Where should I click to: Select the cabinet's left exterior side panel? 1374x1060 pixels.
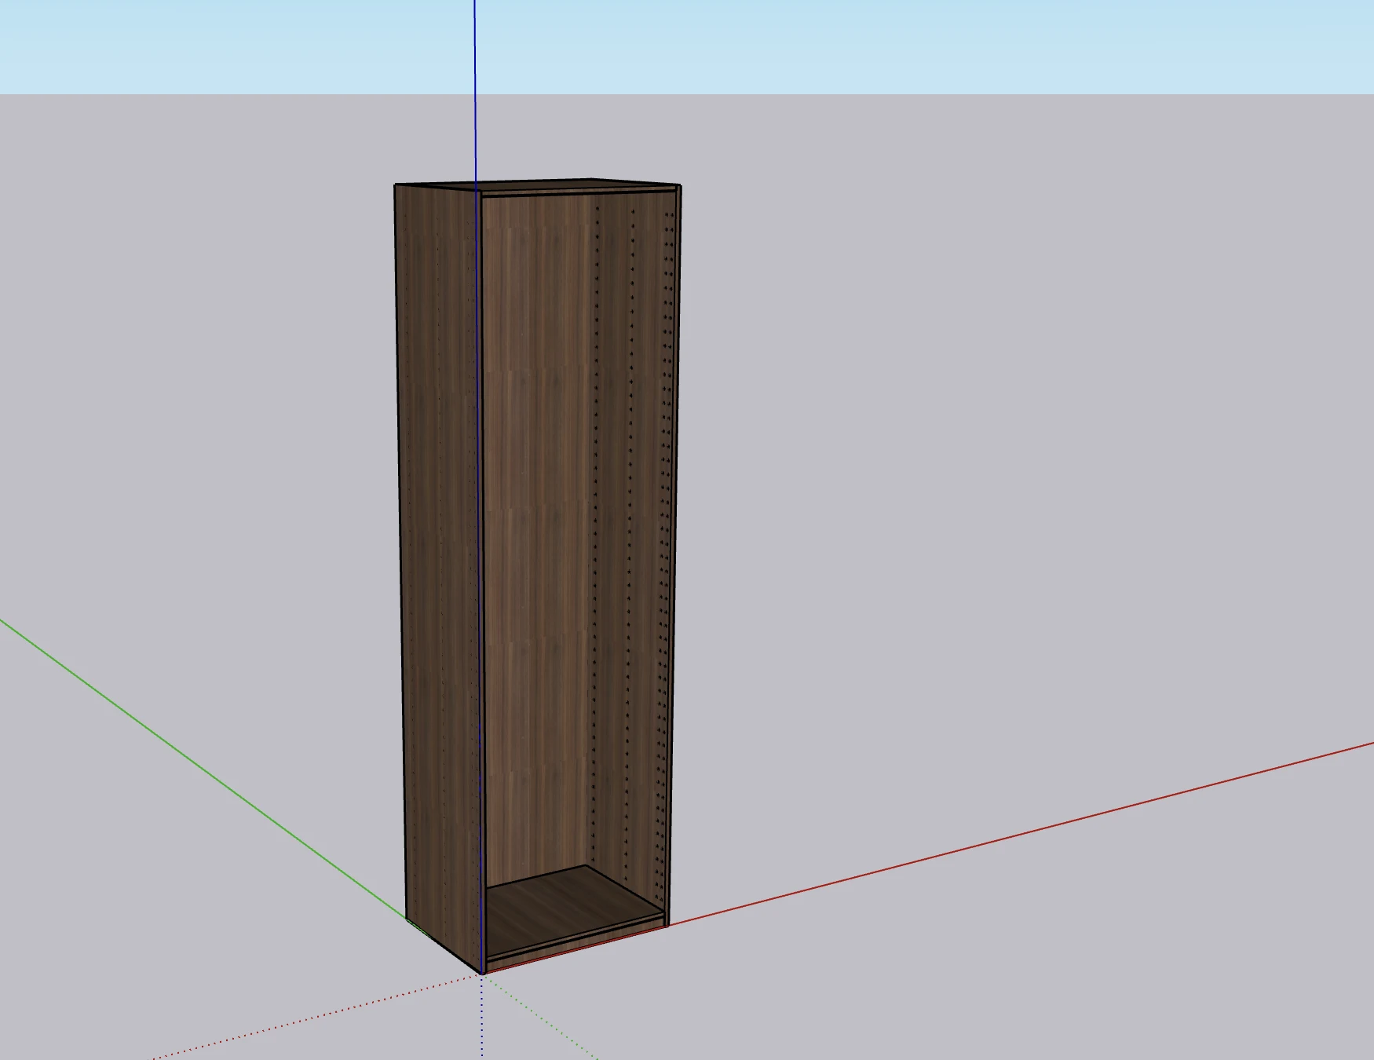tap(438, 565)
